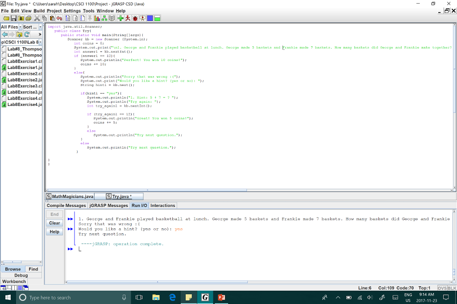The image size is (457, 304).
Task: Cut text using the scissors icon
Action: [37, 18]
